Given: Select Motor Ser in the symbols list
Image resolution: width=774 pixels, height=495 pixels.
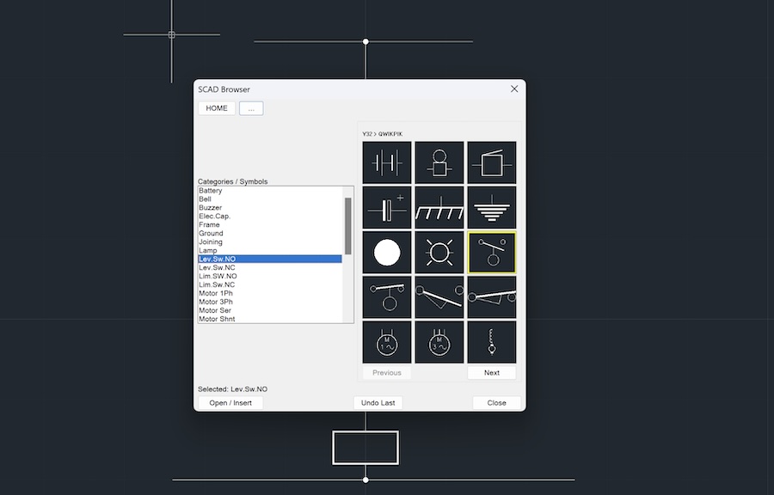Looking at the screenshot, I should 270,310.
